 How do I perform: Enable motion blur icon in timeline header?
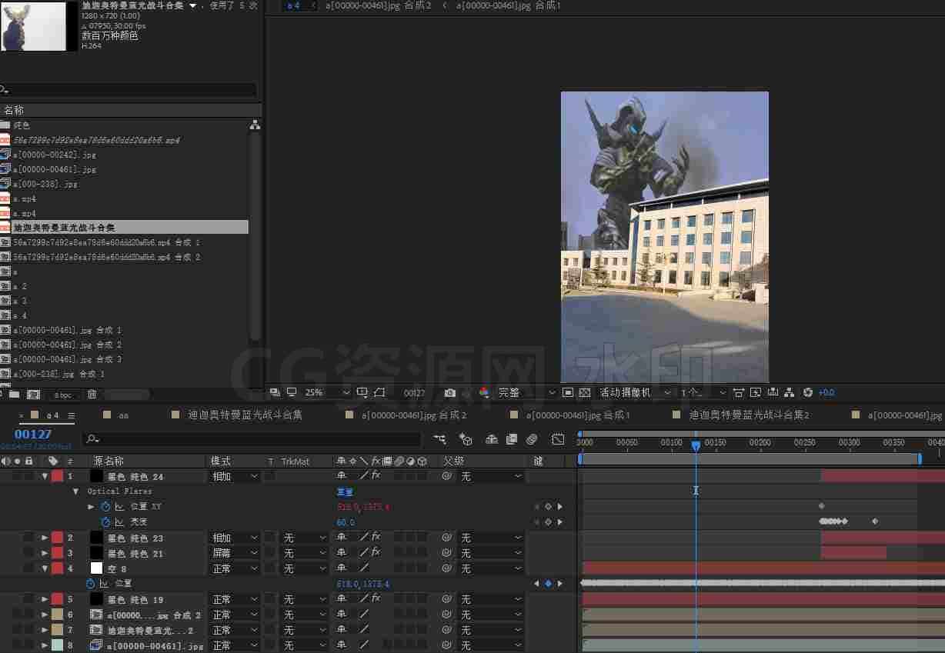click(532, 439)
